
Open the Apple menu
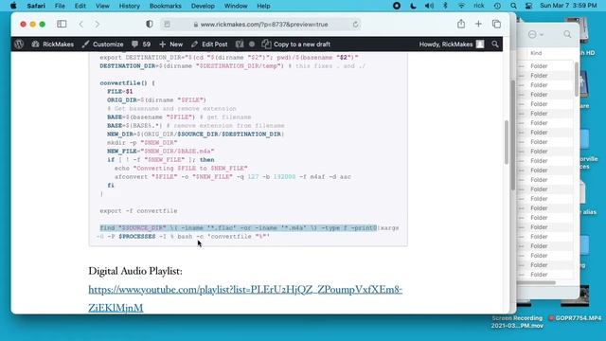coord(13,6)
